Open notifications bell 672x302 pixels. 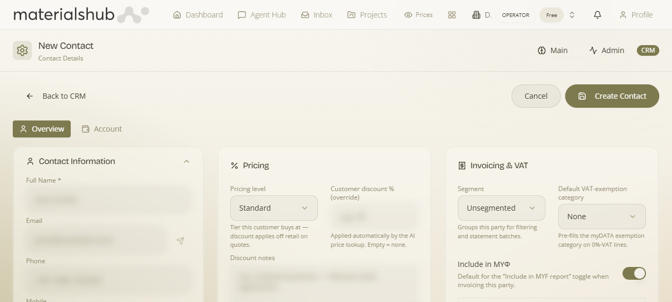[598, 15]
